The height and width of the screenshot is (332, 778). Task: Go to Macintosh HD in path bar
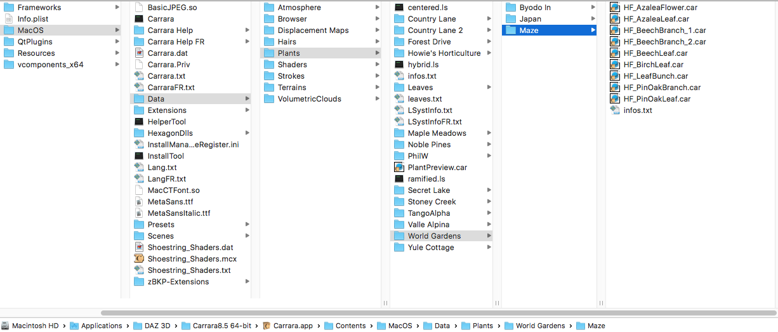[x=30, y=326]
